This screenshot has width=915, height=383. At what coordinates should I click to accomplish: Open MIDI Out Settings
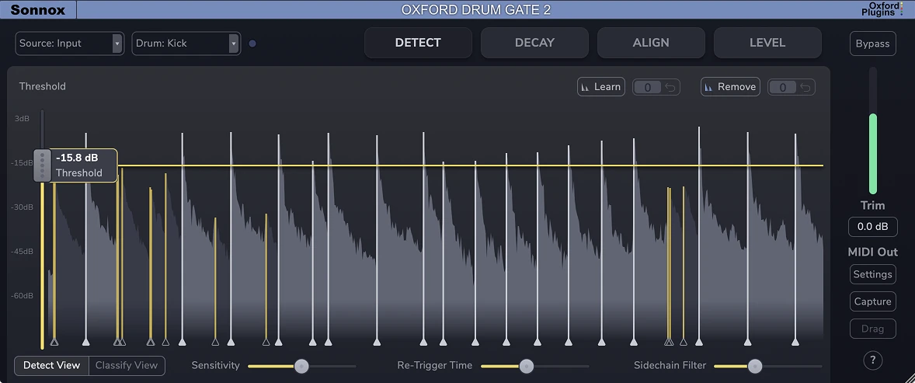point(872,274)
